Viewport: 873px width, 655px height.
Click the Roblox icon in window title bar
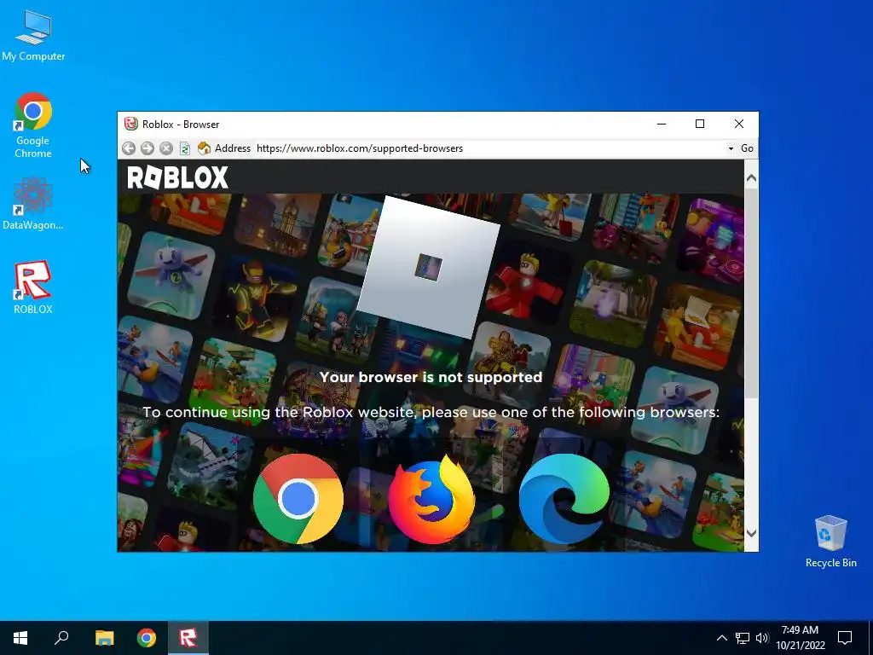click(130, 124)
